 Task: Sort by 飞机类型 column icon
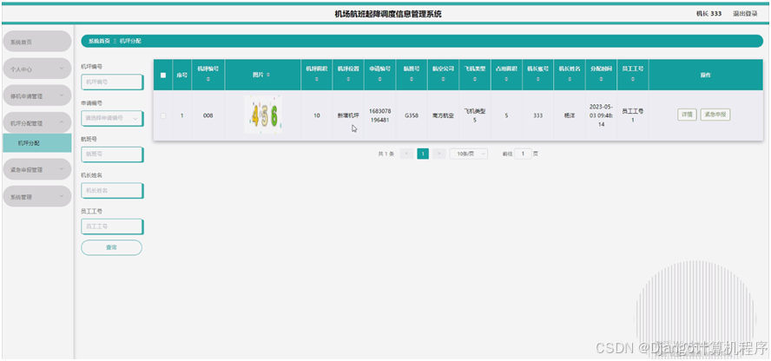point(475,79)
